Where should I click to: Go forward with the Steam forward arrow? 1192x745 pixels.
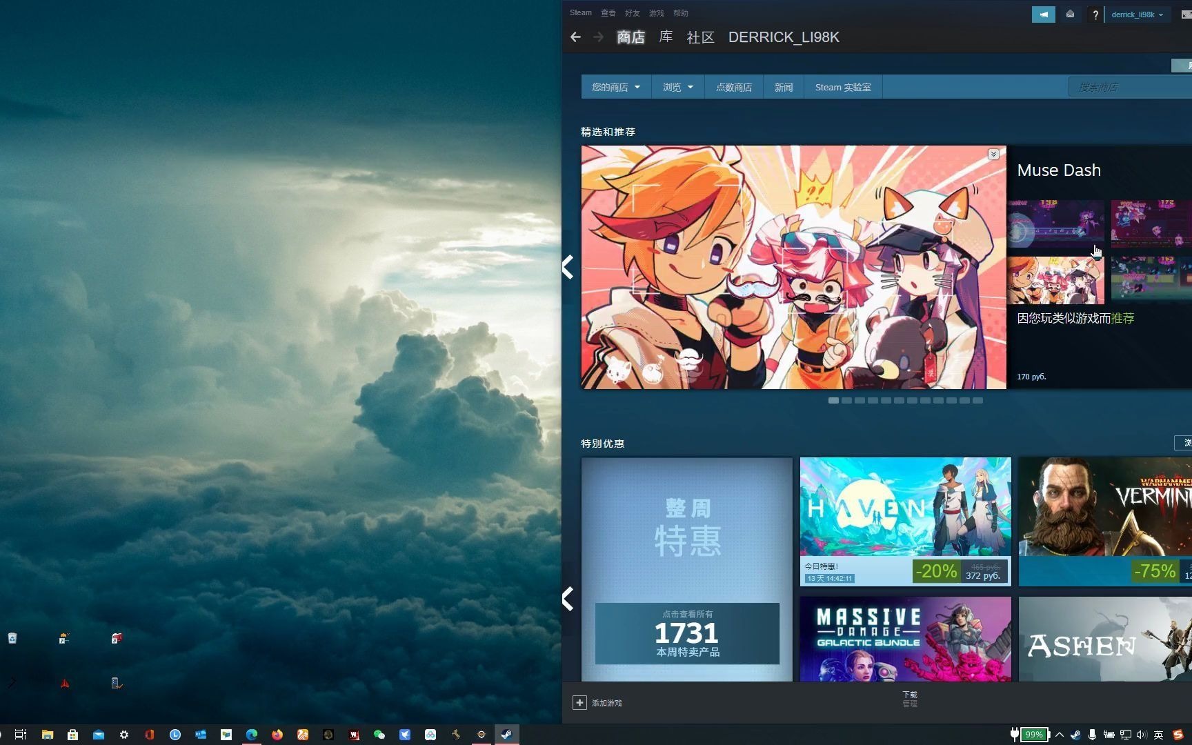pos(599,37)
